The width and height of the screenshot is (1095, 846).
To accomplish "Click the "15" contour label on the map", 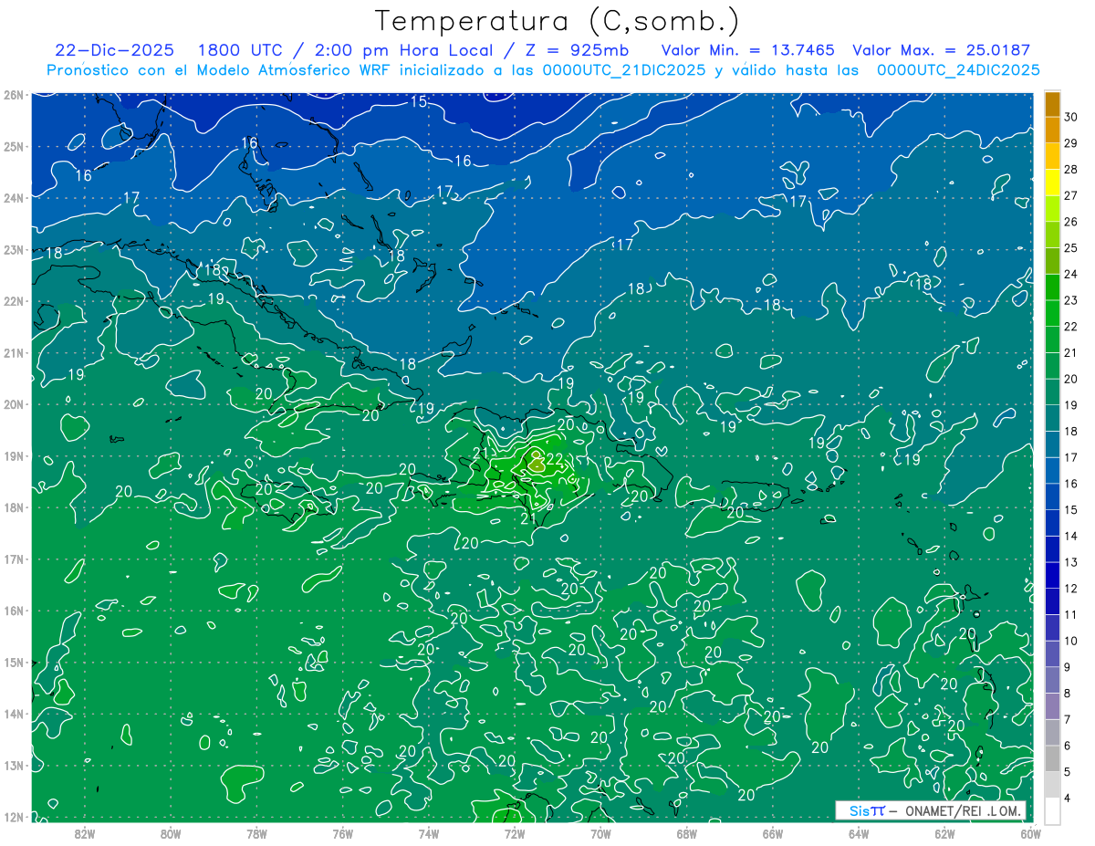I will (418, 101).
